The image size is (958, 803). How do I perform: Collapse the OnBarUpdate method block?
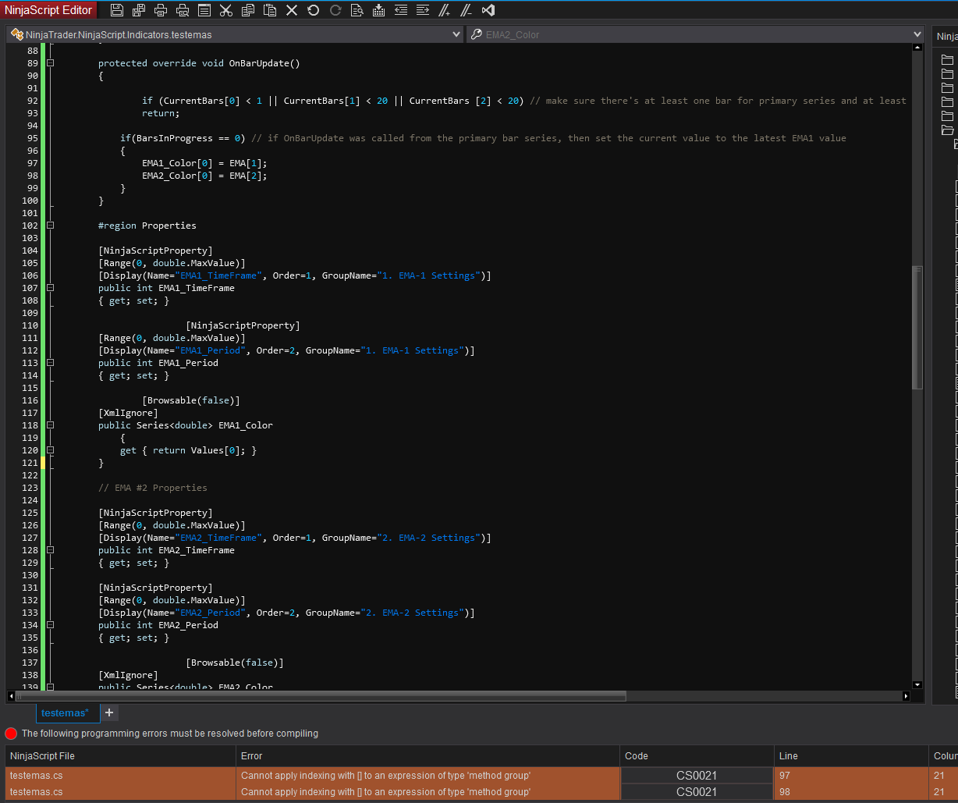click(50, 63)
